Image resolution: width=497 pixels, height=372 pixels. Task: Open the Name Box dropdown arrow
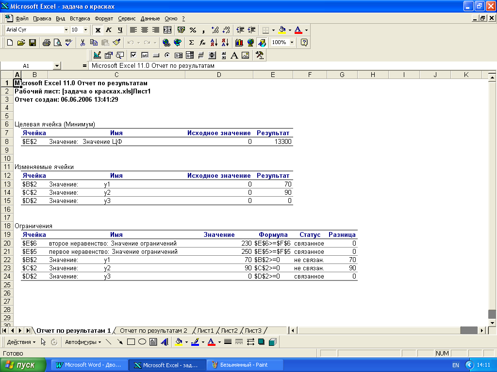click(57, 65)
